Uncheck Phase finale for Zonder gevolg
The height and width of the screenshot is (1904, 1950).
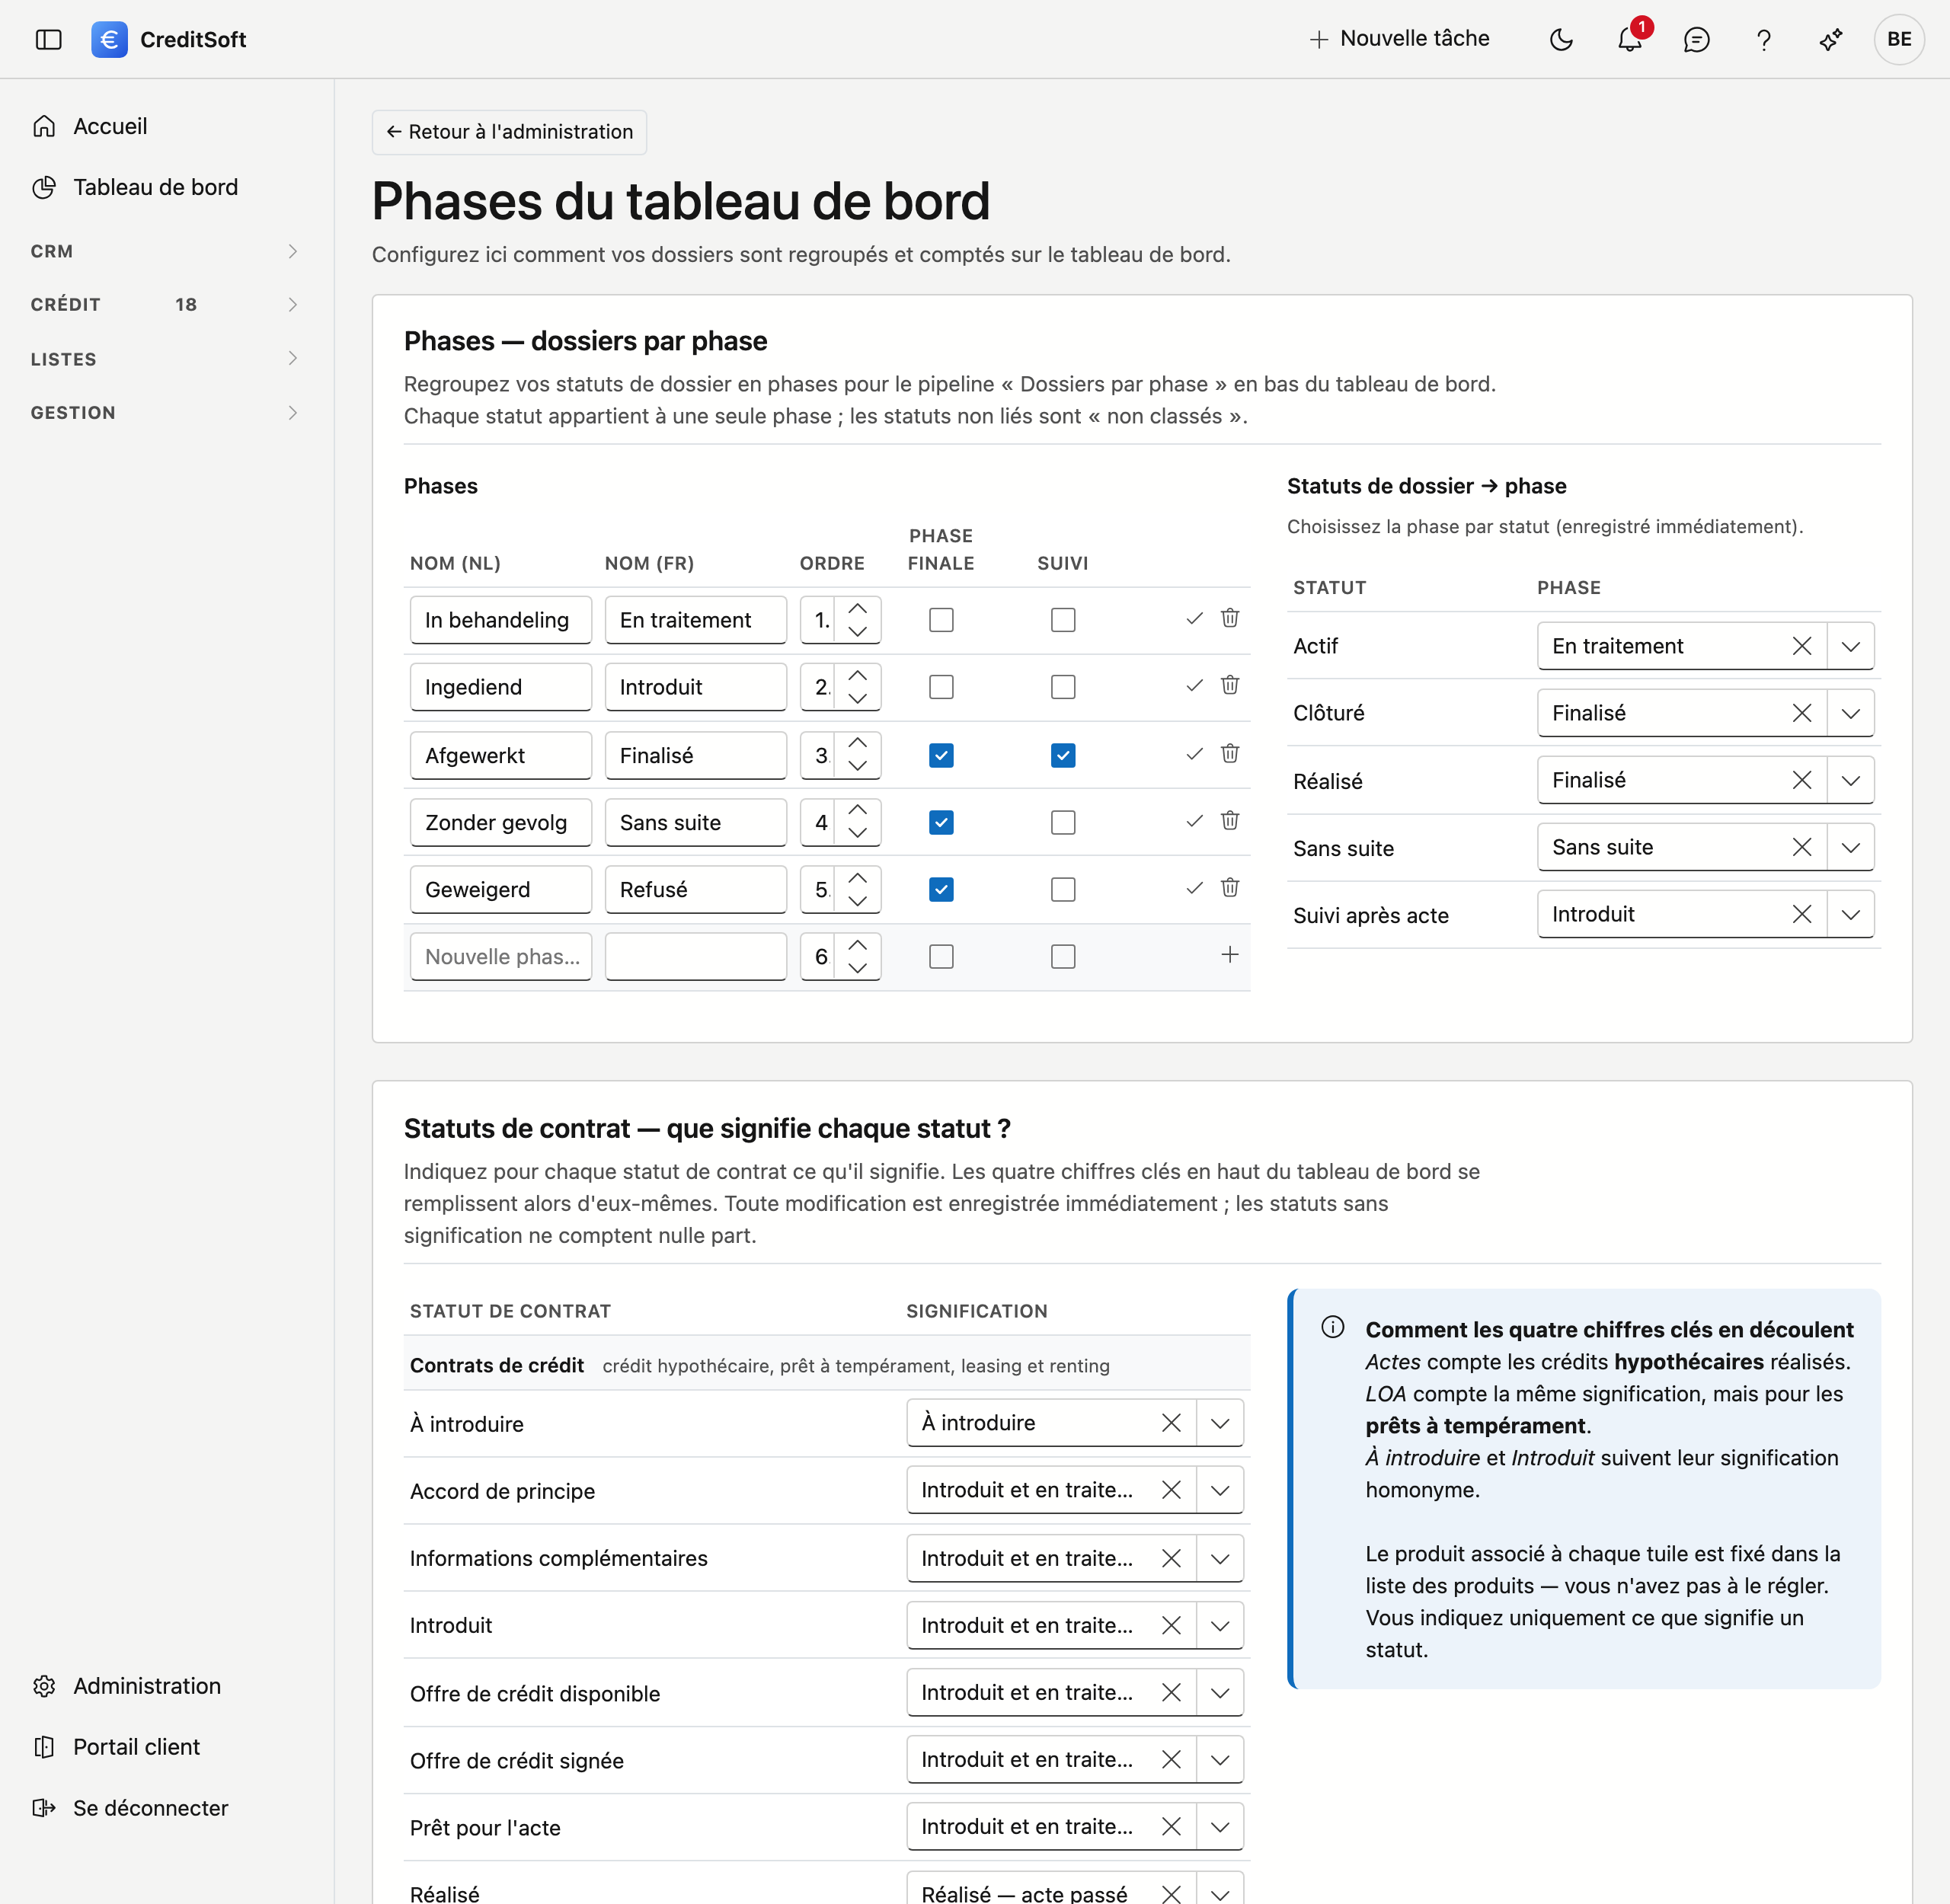(x=941, y=822)
